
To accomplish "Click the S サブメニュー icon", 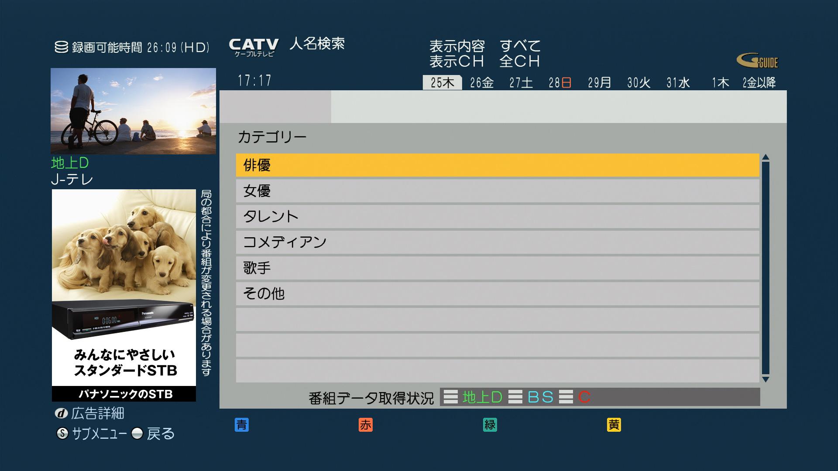I will pos(62,433).
